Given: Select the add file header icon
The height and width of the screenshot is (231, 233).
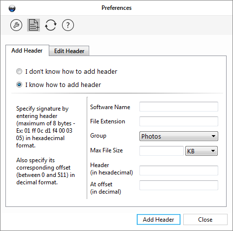Looking at the screenshot, I should [33, 25].
